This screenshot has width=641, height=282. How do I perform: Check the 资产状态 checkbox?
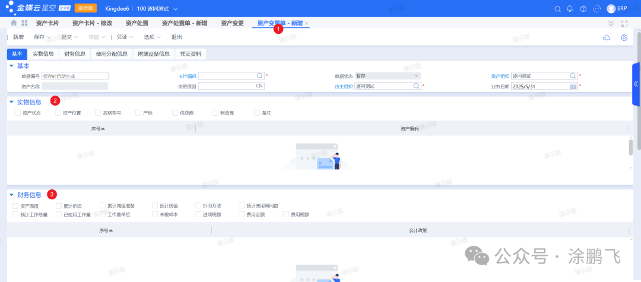click(x=18, y=112)
